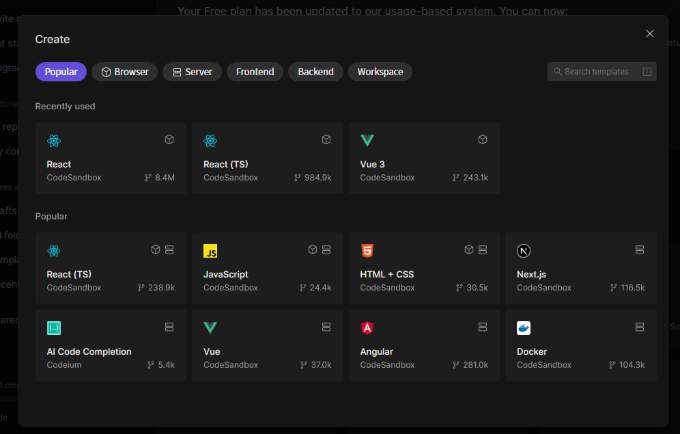Click the browser cube icon on the React (TS) 984.9k card
This screenshot has height=434, width=680.
click(x=326, y=139)
